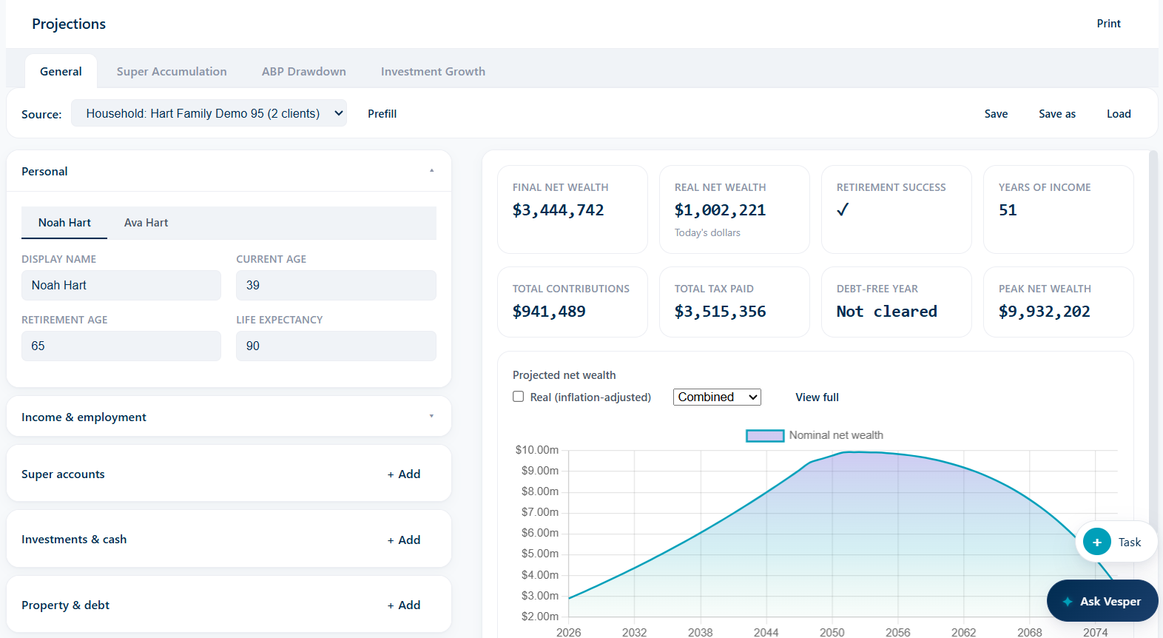
Task: Add a Super account
Action: [x=404, y=474]
